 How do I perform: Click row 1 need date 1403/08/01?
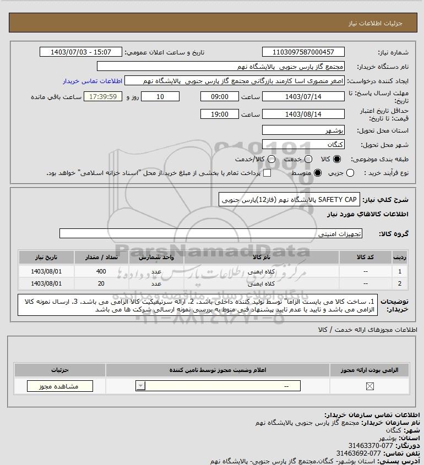46,271
